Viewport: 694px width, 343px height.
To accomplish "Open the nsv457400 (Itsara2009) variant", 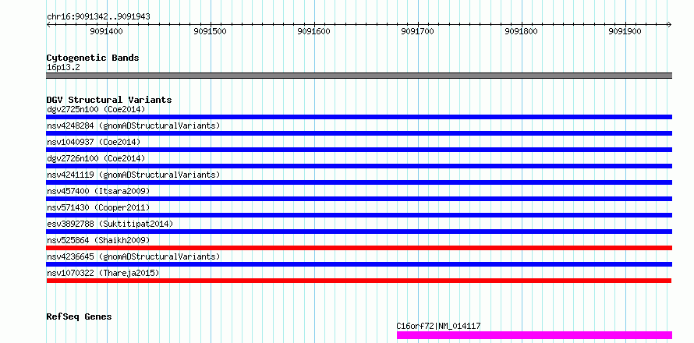I will click(98, 191).
